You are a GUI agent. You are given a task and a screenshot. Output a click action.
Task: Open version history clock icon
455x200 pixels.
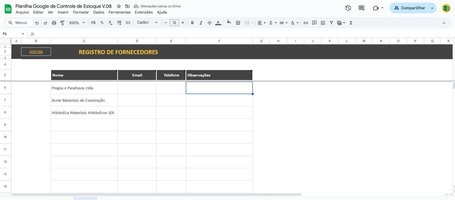pos(348,8)
